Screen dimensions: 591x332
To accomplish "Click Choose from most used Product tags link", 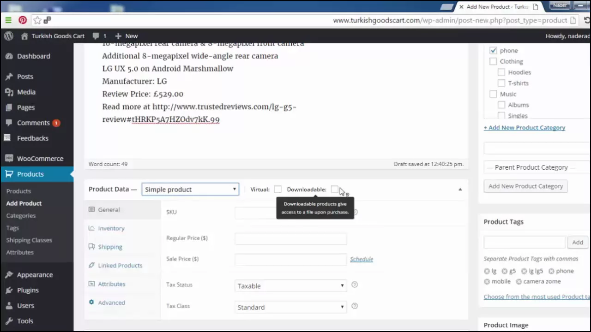I will tap(537, 296).
